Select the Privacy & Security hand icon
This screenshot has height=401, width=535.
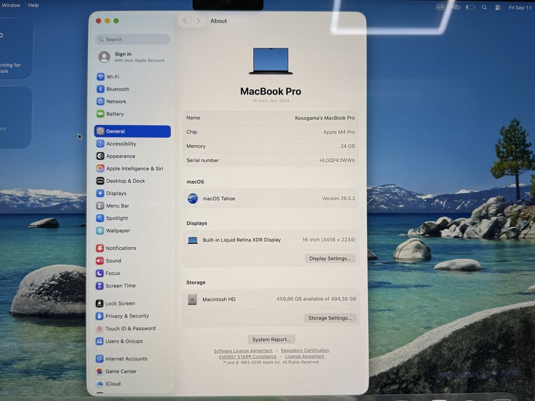tap(99, 316)
